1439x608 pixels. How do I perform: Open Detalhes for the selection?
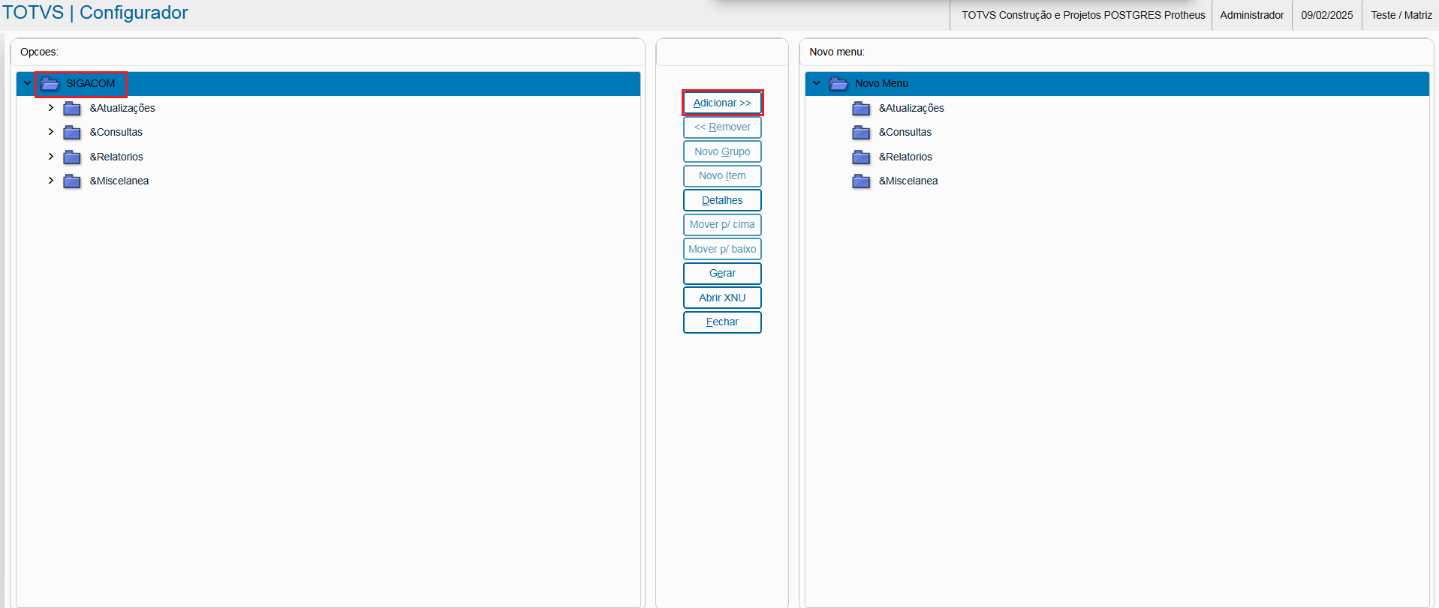(722, 200)
